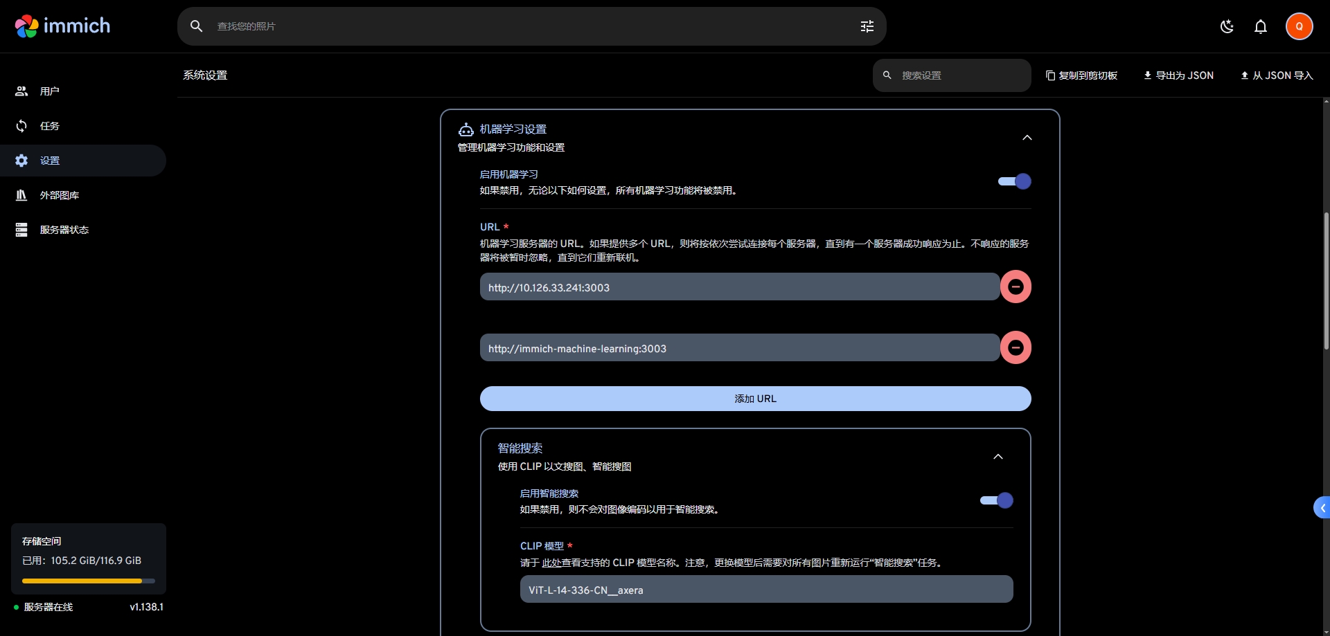Open user account avatar menu
The width and height of the screenshot is (1330, 636).
point(1299,26)
